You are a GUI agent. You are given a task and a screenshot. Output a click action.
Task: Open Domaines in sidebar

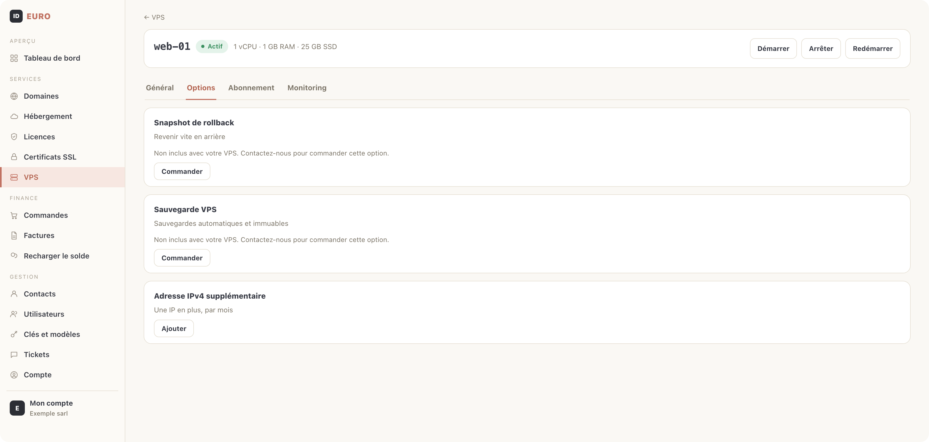62,96
